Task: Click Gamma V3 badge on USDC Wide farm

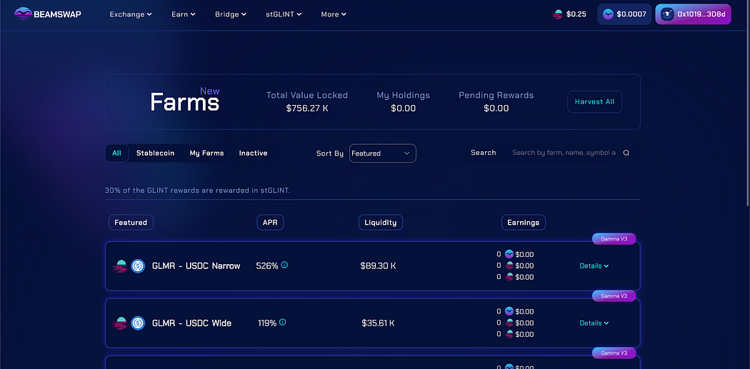Action: [614, 296]
